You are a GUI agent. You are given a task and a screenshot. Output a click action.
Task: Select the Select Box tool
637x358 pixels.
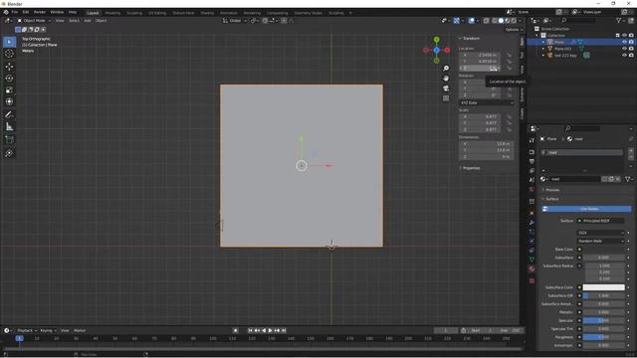pos(9,42)
